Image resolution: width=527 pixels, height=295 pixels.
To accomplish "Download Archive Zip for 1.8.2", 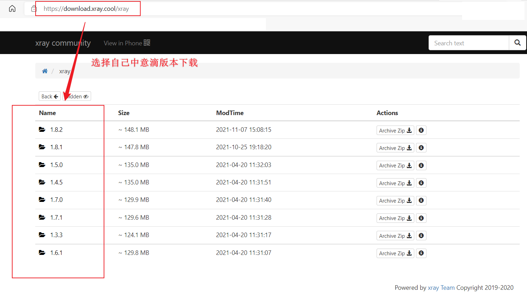I will click(395, 130).
